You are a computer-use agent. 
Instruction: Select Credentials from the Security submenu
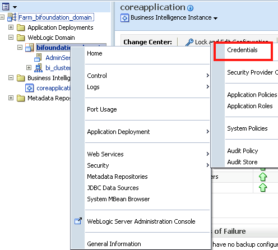[x=242, y=50]
